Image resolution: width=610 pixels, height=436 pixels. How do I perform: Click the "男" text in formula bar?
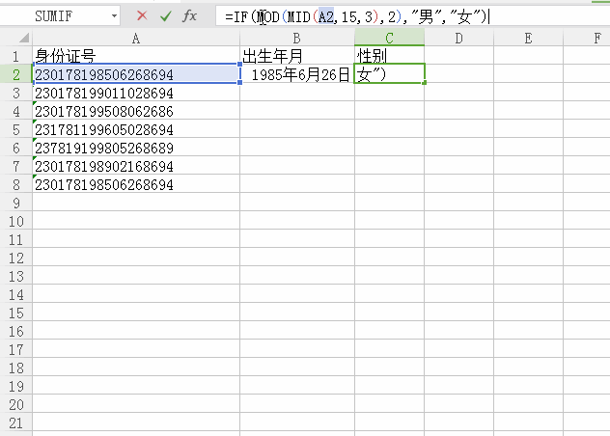(x=426, y=16)
